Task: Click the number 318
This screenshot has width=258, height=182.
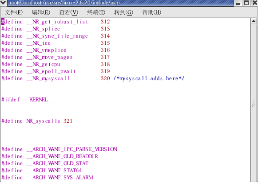Action: pos(105,64)
